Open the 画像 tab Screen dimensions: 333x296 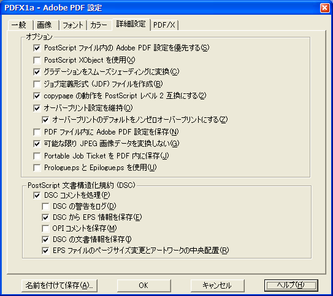45,25
